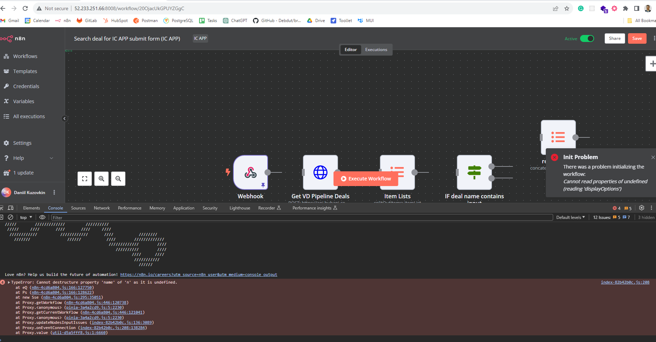Collapse the n8n sidebar
The image size is (656, 342).
(64, 119)
